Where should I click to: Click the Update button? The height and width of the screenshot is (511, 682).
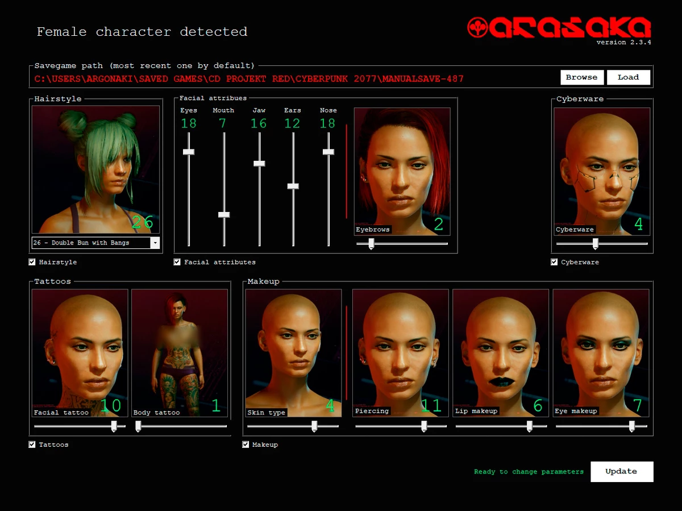[x=622, y=471]
